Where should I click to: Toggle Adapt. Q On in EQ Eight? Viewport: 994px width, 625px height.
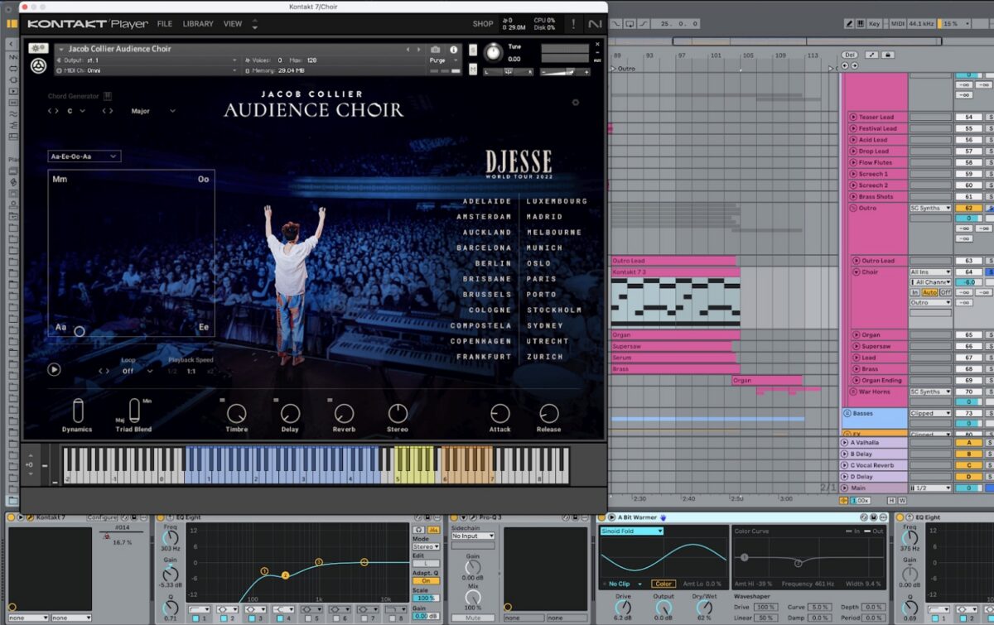click(426, 580)
